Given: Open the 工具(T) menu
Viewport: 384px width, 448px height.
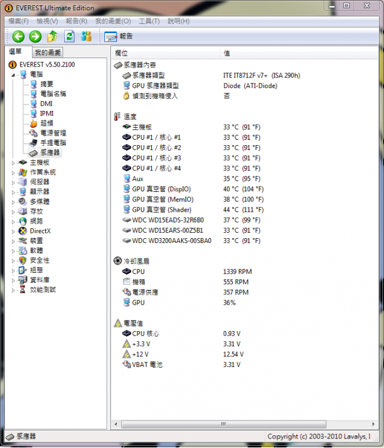Looking at the screenshot, I should pyautogui.click(x=149, y=21).
